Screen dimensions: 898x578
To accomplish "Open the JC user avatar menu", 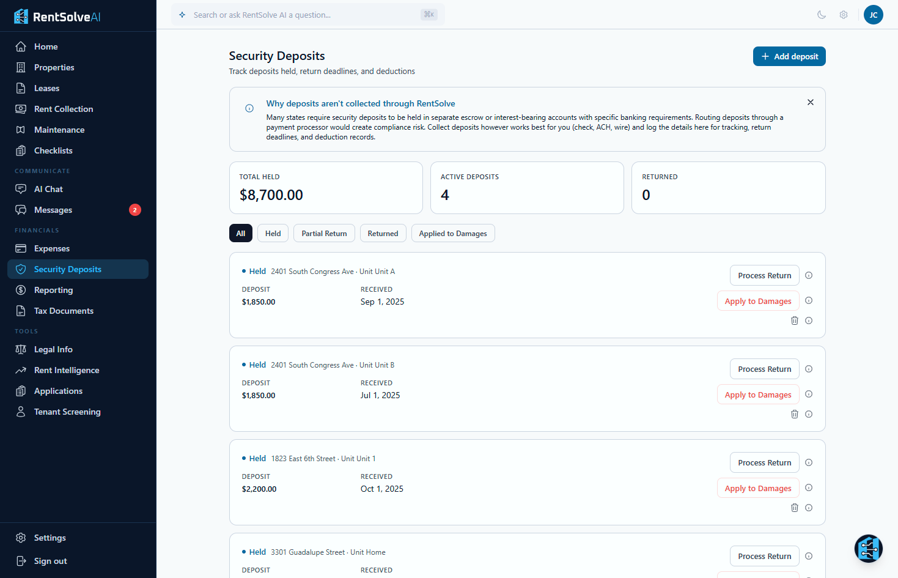I will point(873,15).
